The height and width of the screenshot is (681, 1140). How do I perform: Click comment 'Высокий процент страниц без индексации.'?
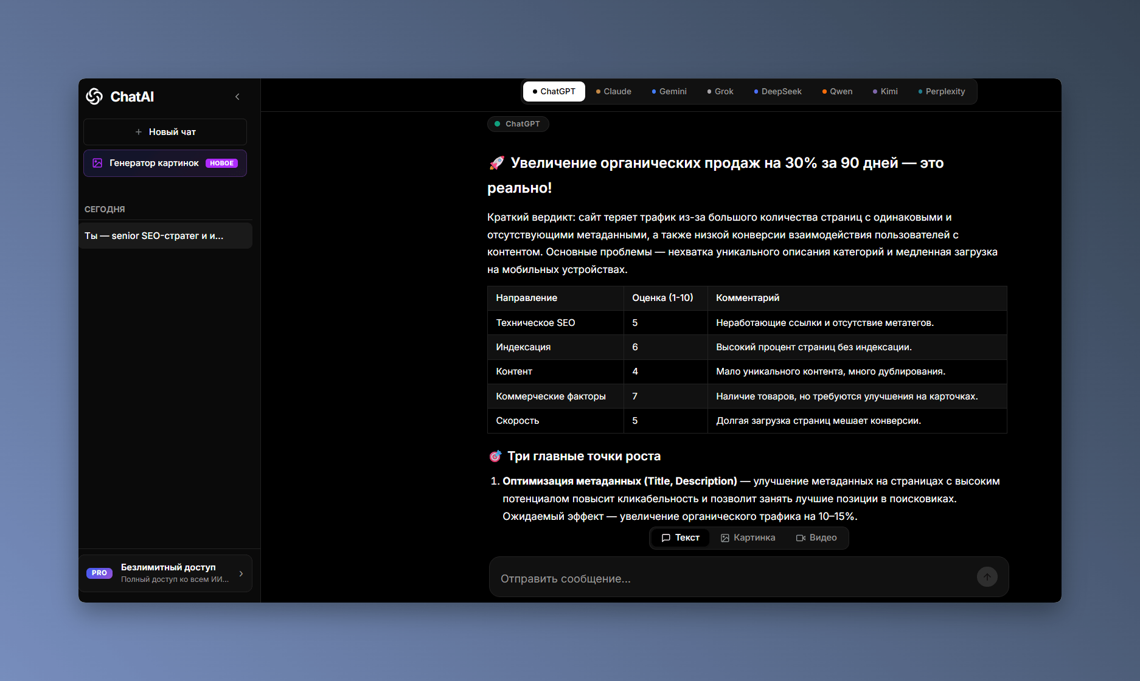814,347
